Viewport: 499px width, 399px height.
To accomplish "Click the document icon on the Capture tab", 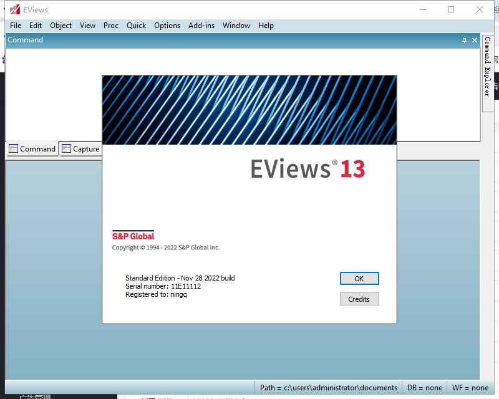I will (x=65, y=148).
